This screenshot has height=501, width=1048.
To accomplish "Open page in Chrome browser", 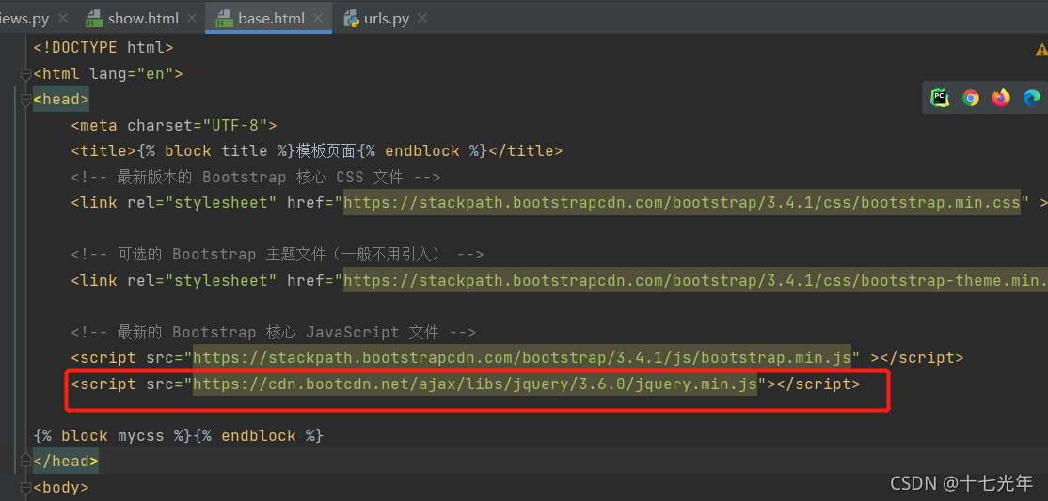I will point(971,98).
